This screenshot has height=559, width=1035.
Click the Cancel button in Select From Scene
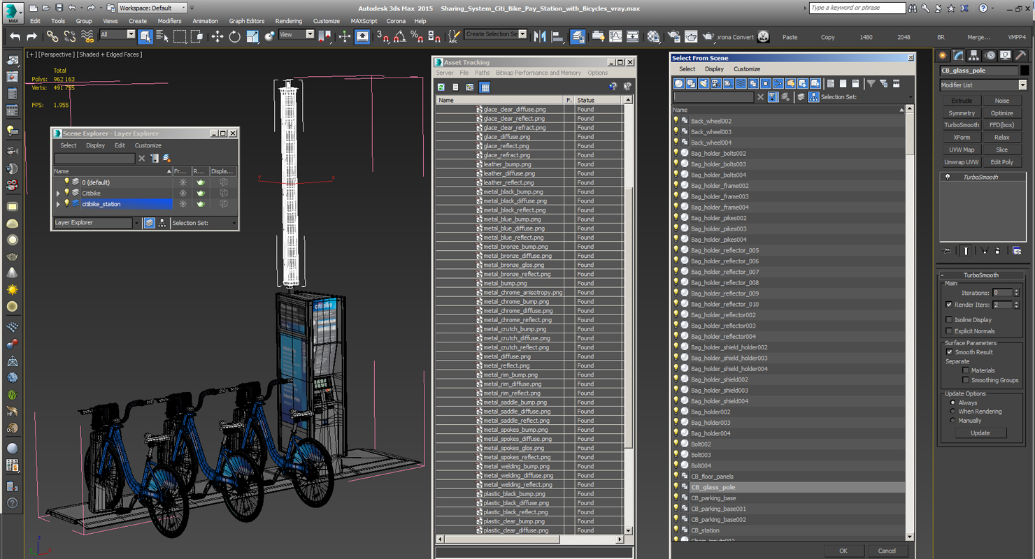[887, 551]
